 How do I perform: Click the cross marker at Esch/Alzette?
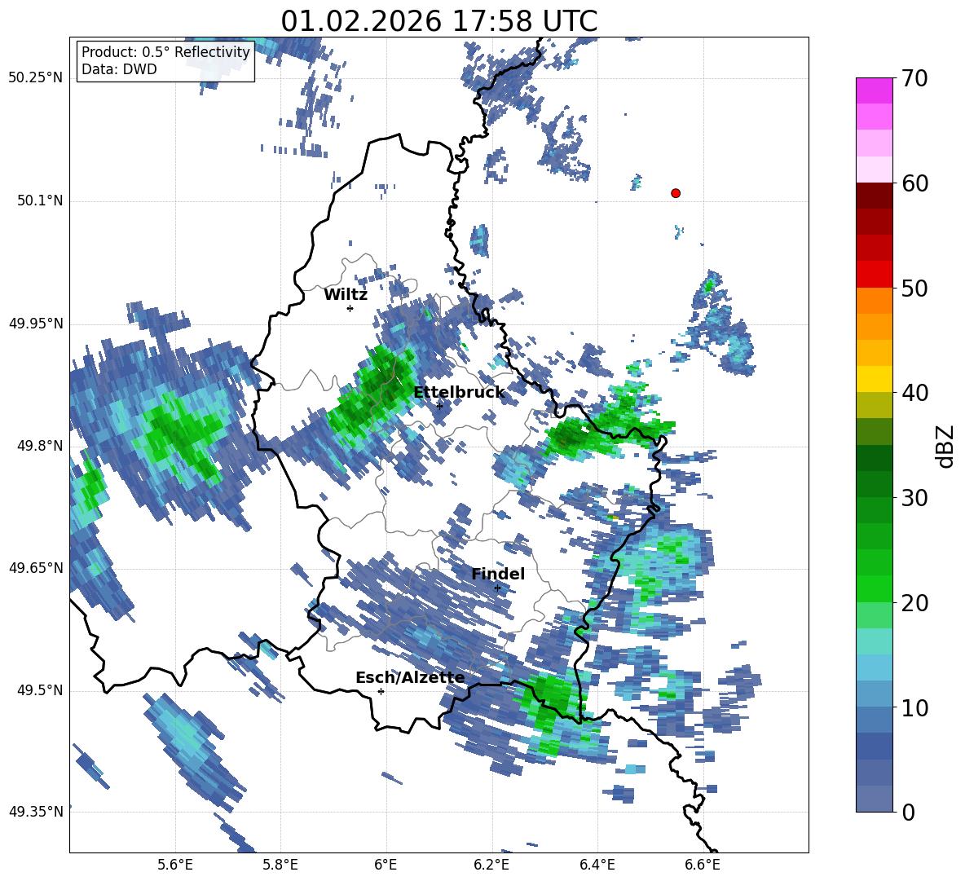(381, 691)
